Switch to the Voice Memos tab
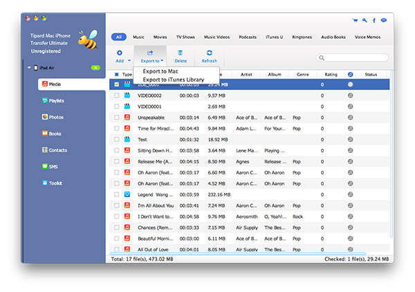 pos(367,37)
